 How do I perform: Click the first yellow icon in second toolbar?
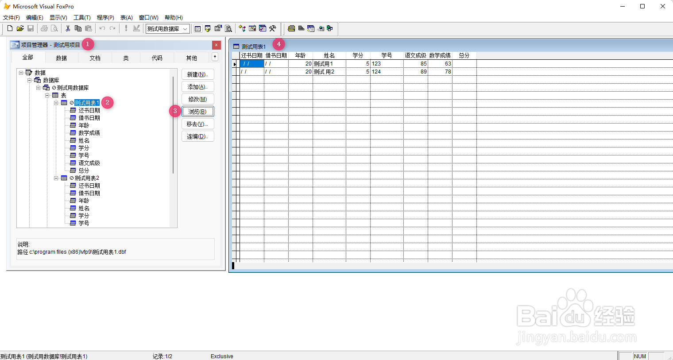click(291, 28)
